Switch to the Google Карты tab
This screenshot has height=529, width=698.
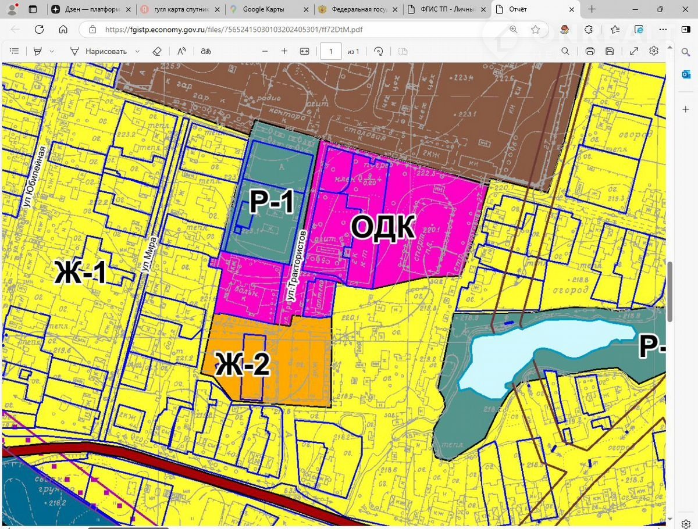point(261,9)
